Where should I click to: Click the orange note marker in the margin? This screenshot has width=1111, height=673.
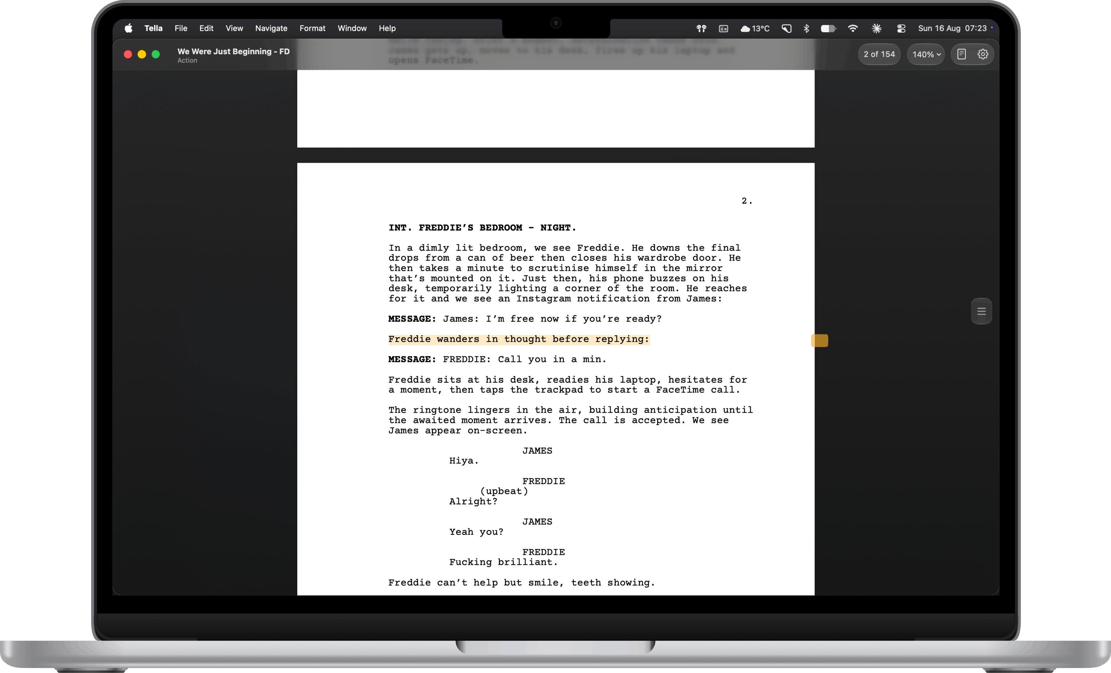pyautogui.click(x=819, y=340)
